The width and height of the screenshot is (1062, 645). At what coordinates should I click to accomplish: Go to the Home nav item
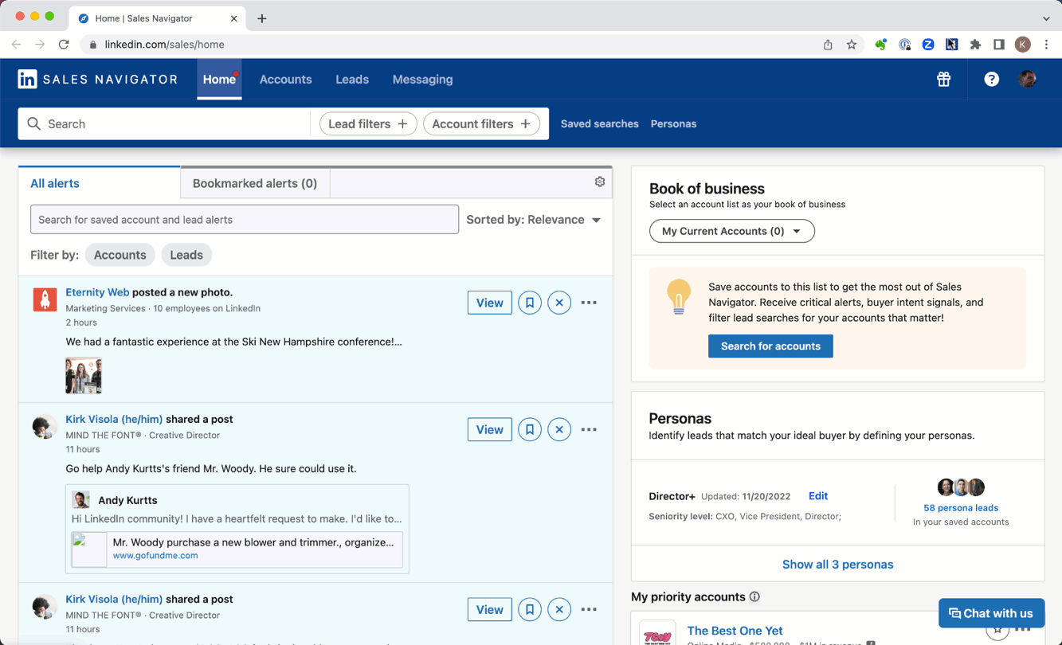219,80
